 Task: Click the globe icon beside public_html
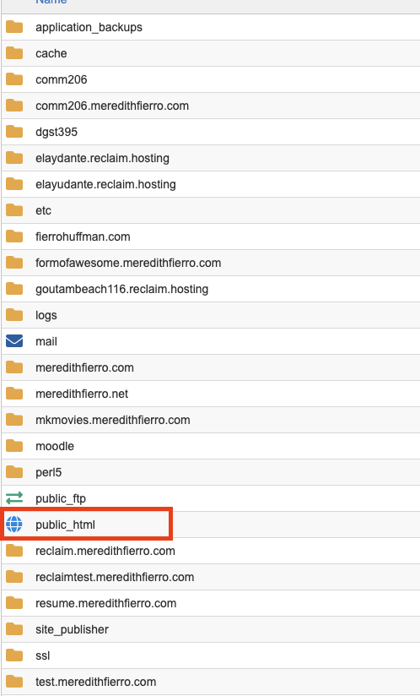(x=14, y=525)
